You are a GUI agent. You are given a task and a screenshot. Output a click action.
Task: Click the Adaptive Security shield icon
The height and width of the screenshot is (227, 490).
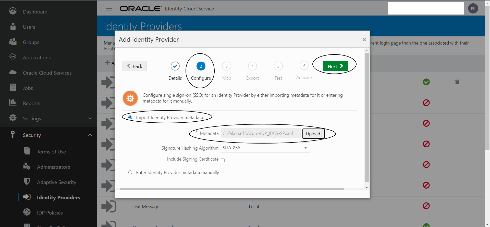click(27, 181)
